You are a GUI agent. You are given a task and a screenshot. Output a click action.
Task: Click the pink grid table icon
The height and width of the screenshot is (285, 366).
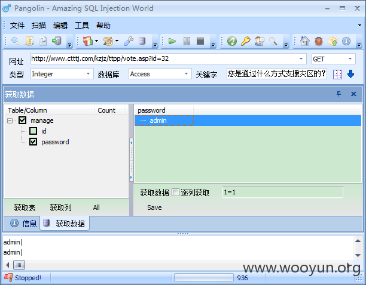pyautogui.click(x=337, y=75)
